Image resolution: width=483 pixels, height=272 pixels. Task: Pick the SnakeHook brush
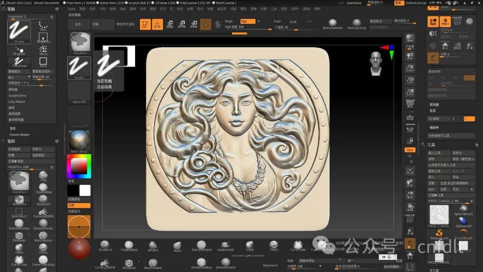tap(226, 246)
